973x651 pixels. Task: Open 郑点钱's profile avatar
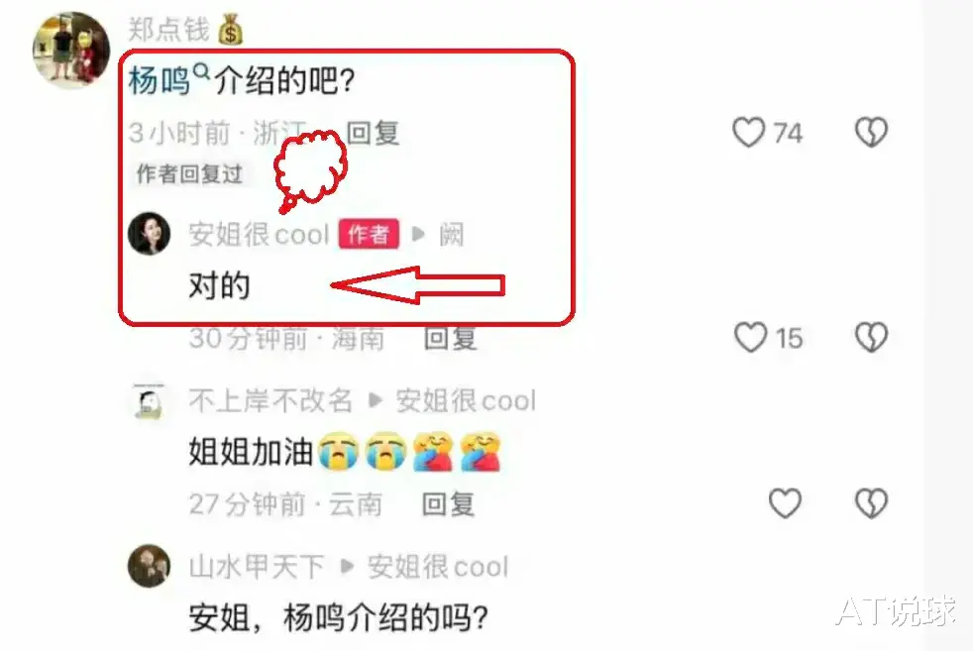pos(70,51)
